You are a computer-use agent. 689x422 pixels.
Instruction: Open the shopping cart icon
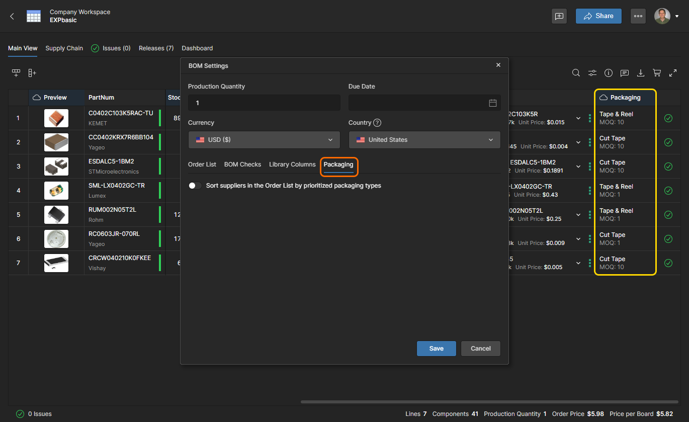[657, 73]
